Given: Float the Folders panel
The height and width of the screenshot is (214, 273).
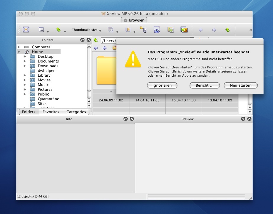Looking at the screenshot, I should tap(82, 40).
